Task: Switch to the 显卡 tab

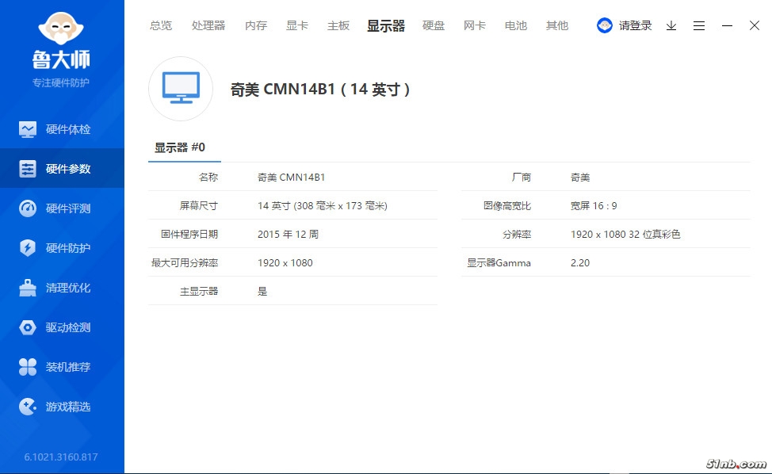Action: (x=297, y=25)
